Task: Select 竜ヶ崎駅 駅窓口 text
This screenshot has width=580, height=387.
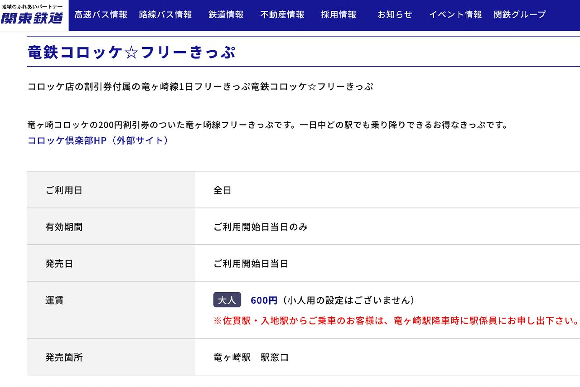Action: tap(251, 358)
